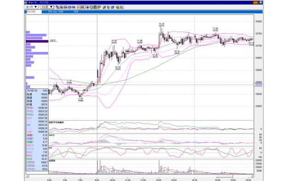This screenshot has height=181, width=287.
Task: Toggle the second yellow chart layout icon
Action: pos(66,7)
